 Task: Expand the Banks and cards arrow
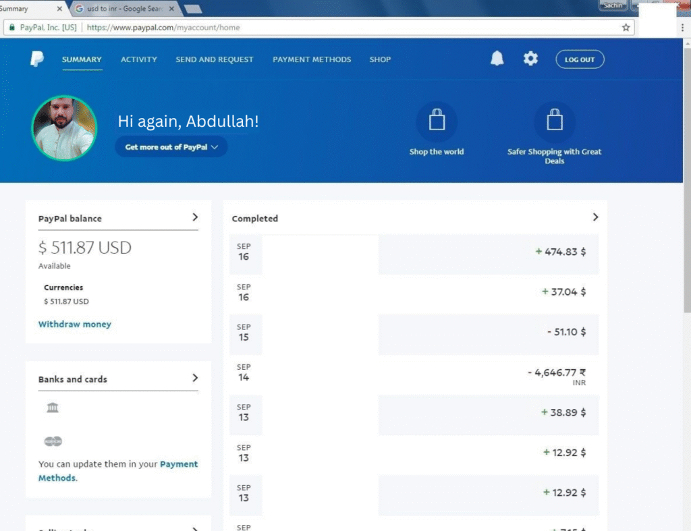click(195, 378)
